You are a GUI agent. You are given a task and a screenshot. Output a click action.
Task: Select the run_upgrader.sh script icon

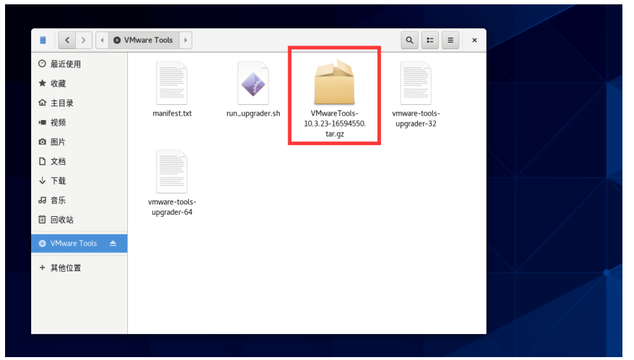[x=253, y=83]
